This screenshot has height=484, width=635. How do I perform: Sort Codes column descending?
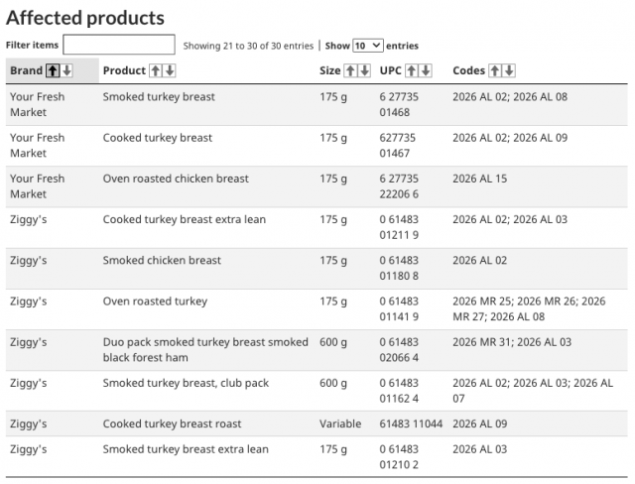[509, 70]
